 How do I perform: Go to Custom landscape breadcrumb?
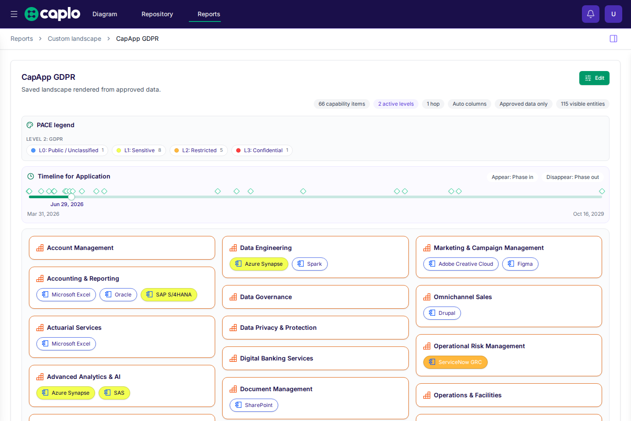[x=74, y=39]
